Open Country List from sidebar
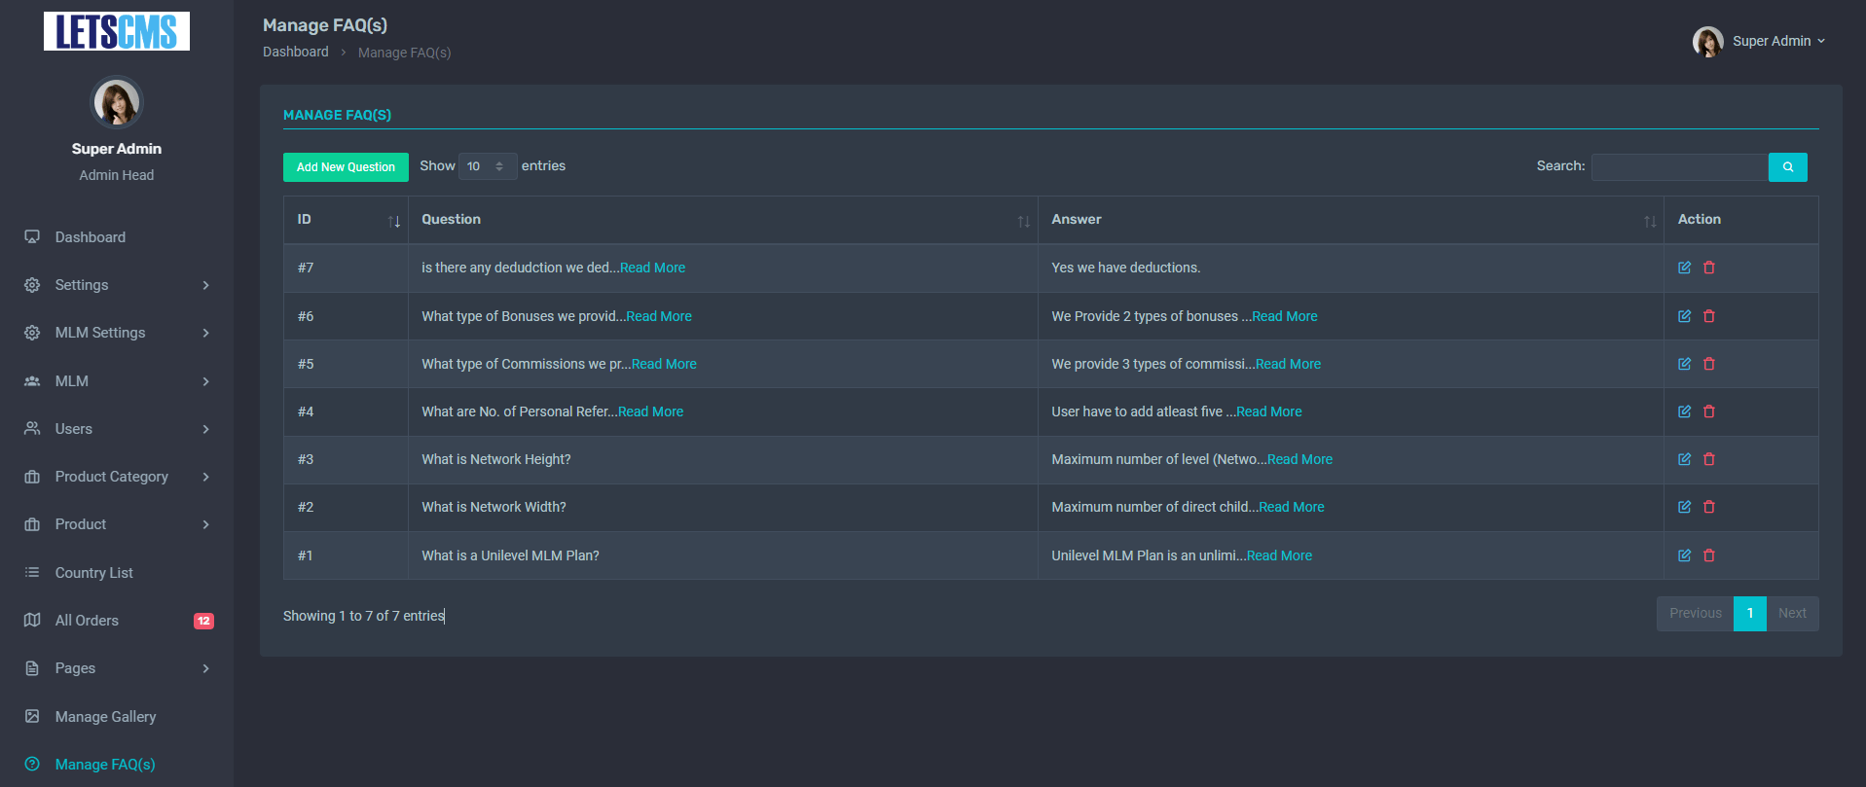The image size is (1866, 787). [93, 573]
